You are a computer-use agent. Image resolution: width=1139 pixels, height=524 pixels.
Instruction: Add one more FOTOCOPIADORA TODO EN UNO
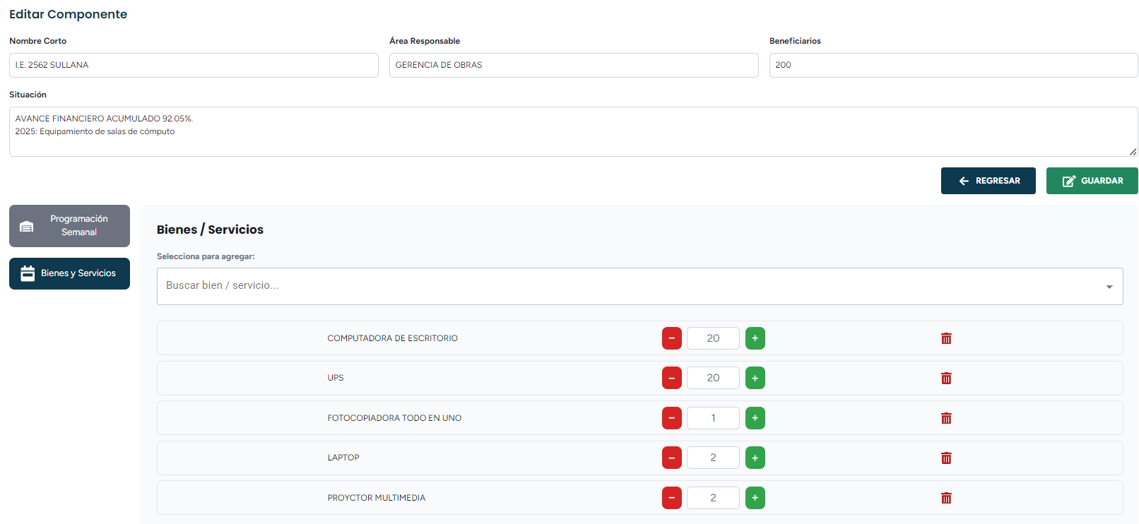coord(755,418)
